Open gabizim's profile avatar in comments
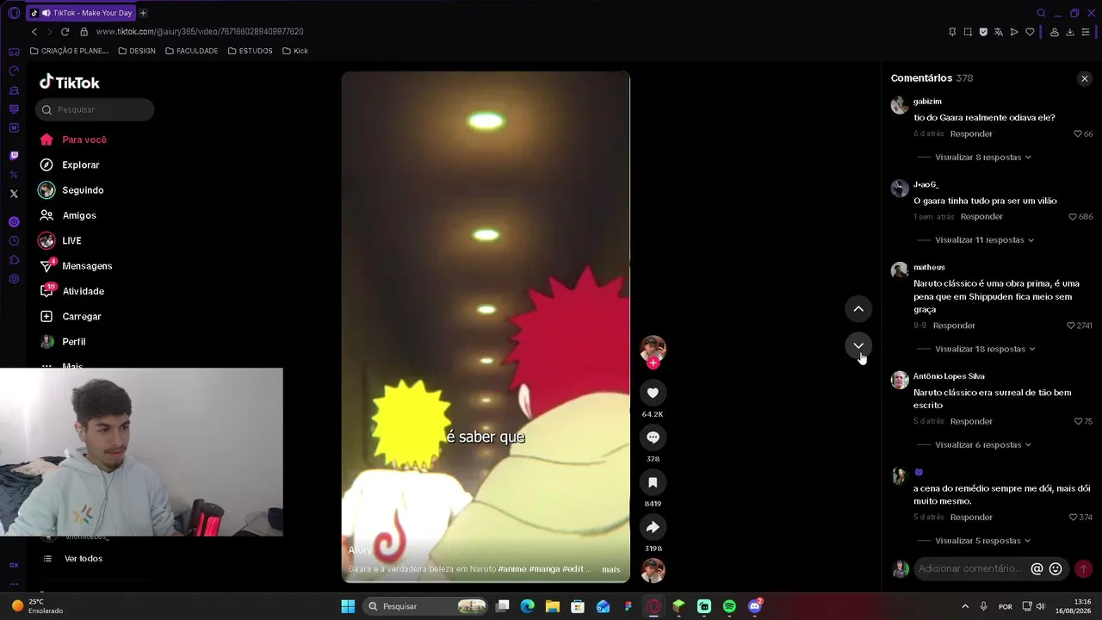Viewport: 1102px width, 620px height. pyautogui.click(x=900, y=105)
